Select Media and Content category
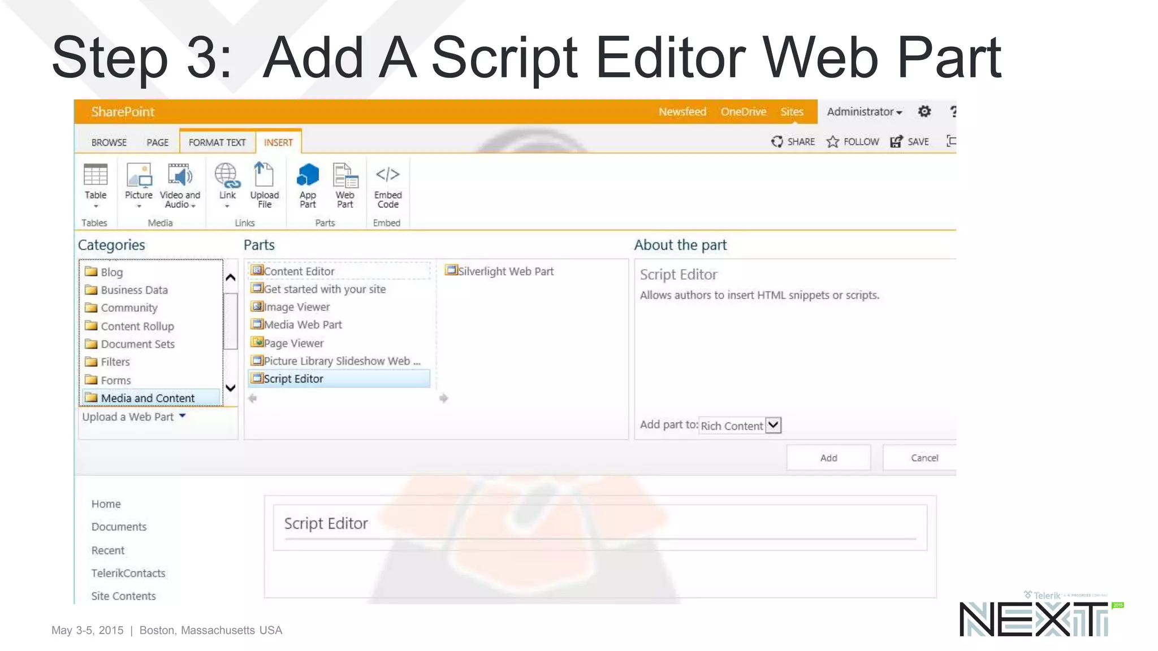Image resolution: width=1158 pixels, height=651 pixels. click(x=150, y=398)
